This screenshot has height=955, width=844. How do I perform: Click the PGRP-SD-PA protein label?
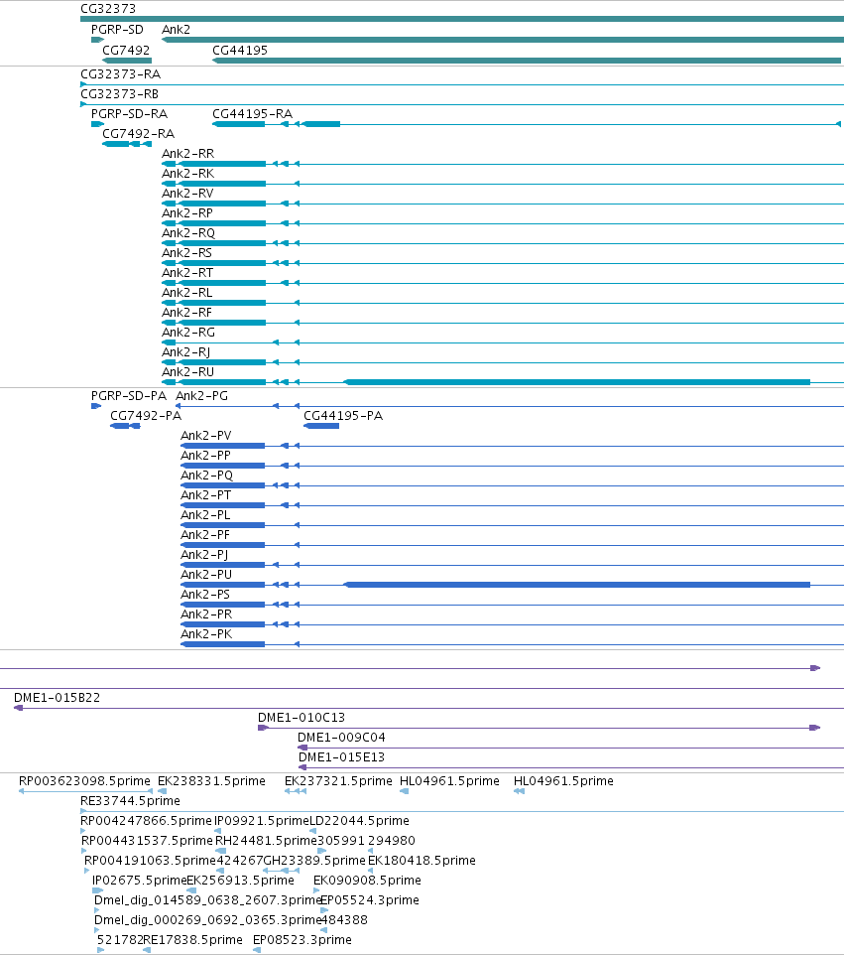click(x=128, y=396)
